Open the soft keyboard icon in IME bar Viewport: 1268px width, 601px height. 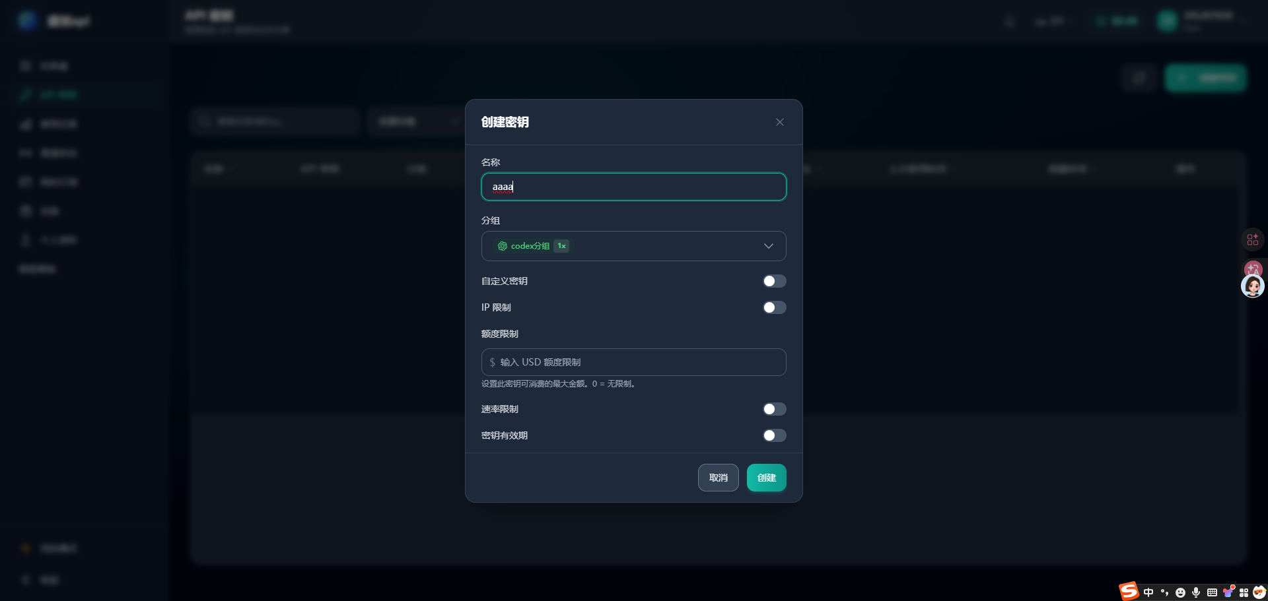click(x=1212, y=592)
